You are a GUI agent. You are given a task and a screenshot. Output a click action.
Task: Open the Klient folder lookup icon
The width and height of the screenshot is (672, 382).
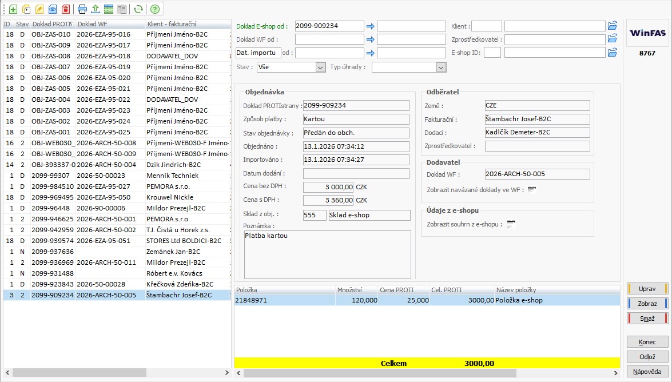[613, 26]
